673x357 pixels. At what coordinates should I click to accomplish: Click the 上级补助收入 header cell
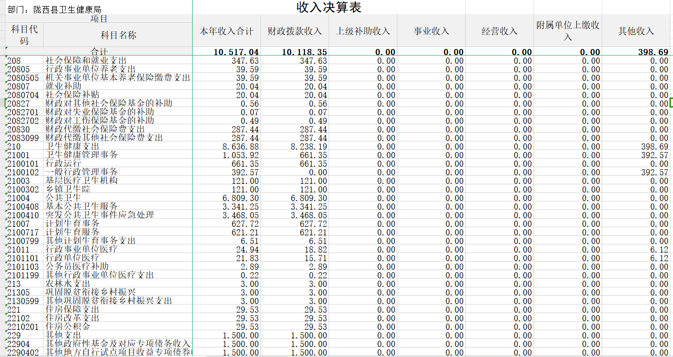(x=363, y=31)
